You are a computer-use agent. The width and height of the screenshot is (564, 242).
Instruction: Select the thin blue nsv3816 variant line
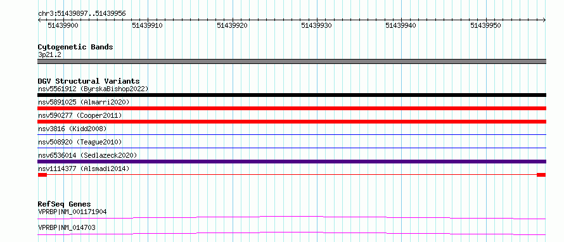292,134
